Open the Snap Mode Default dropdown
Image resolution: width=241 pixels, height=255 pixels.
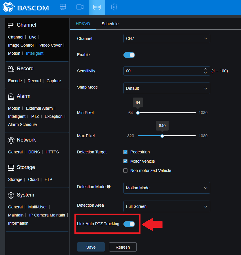[x=167, y=88]
